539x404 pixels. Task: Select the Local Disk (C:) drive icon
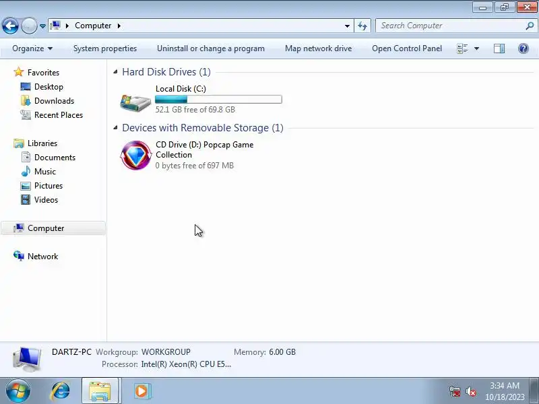135,102
